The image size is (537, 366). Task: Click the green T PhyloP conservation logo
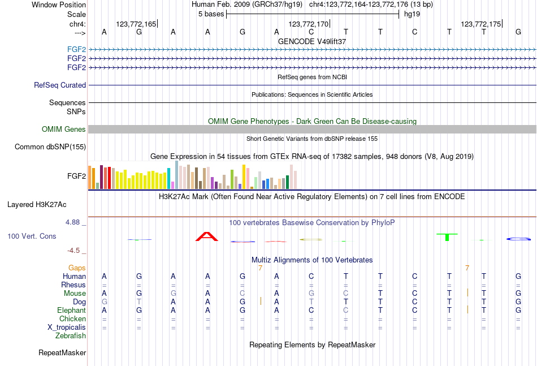(447, 237)
